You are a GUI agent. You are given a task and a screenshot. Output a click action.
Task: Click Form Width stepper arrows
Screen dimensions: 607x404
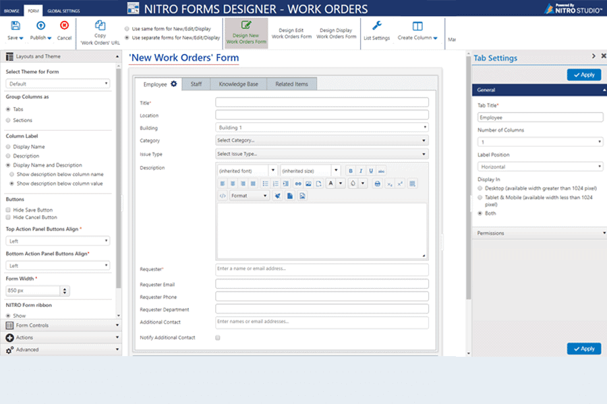[x=65, y=291]
